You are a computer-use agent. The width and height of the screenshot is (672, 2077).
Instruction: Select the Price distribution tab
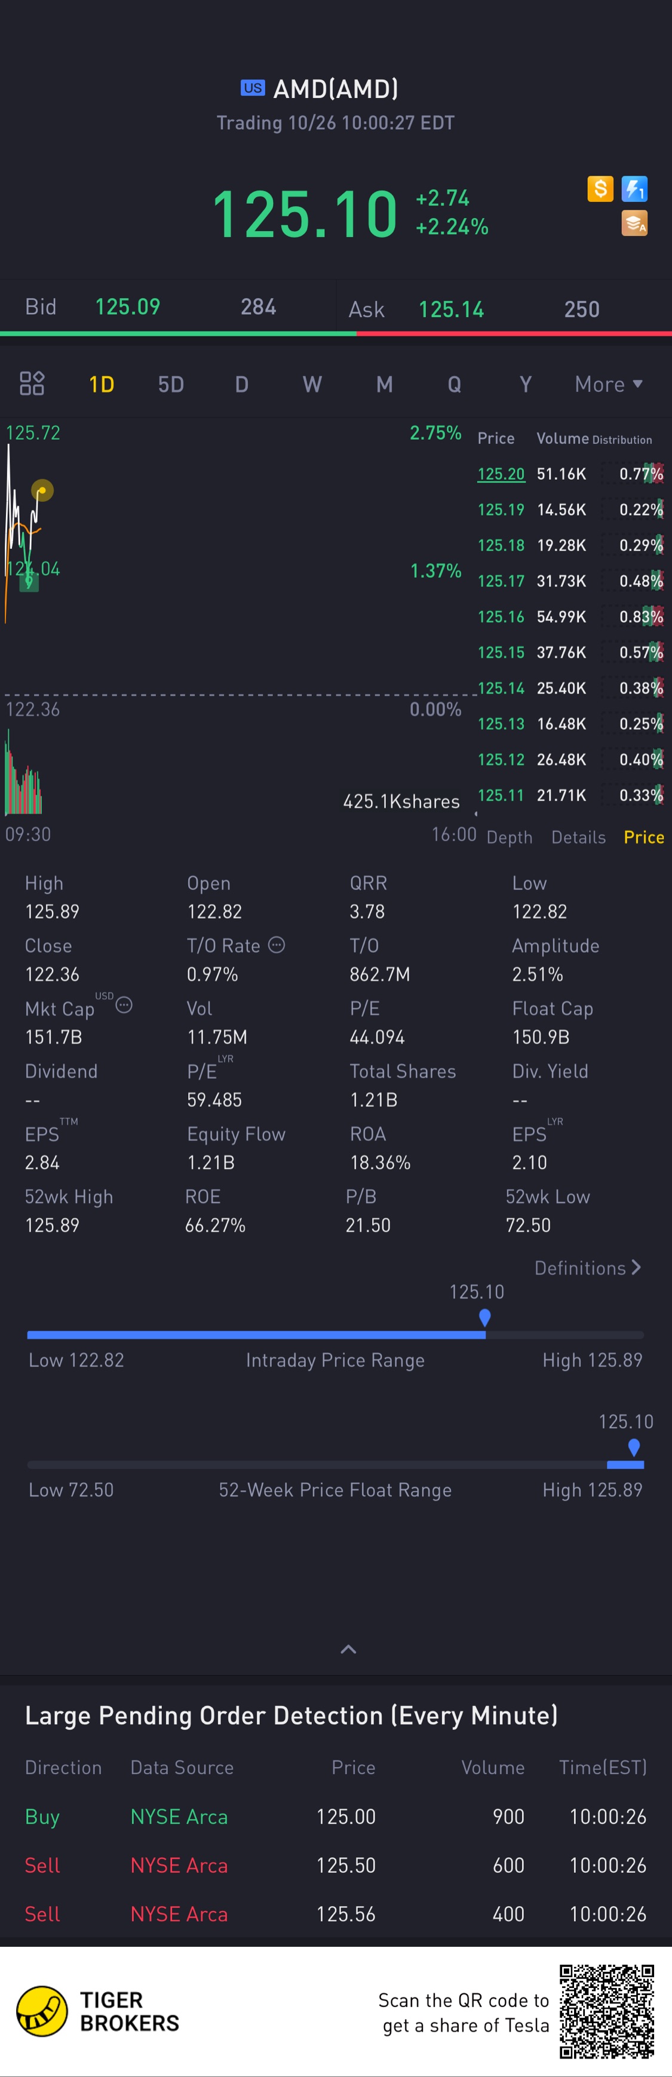644,837
